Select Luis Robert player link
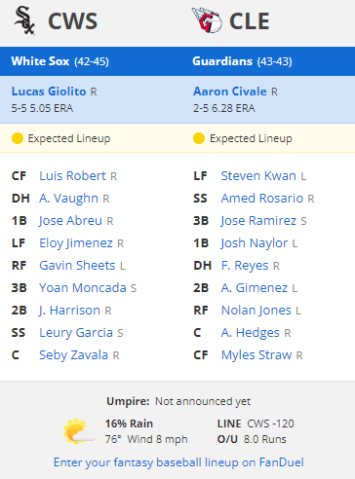Screen dimensions: 355x479 72,176
